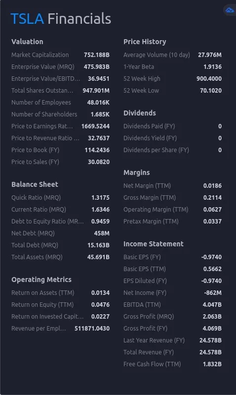Select the 52 Week High row
This screenshot has width=236, height=395.
tap(172, 79)
